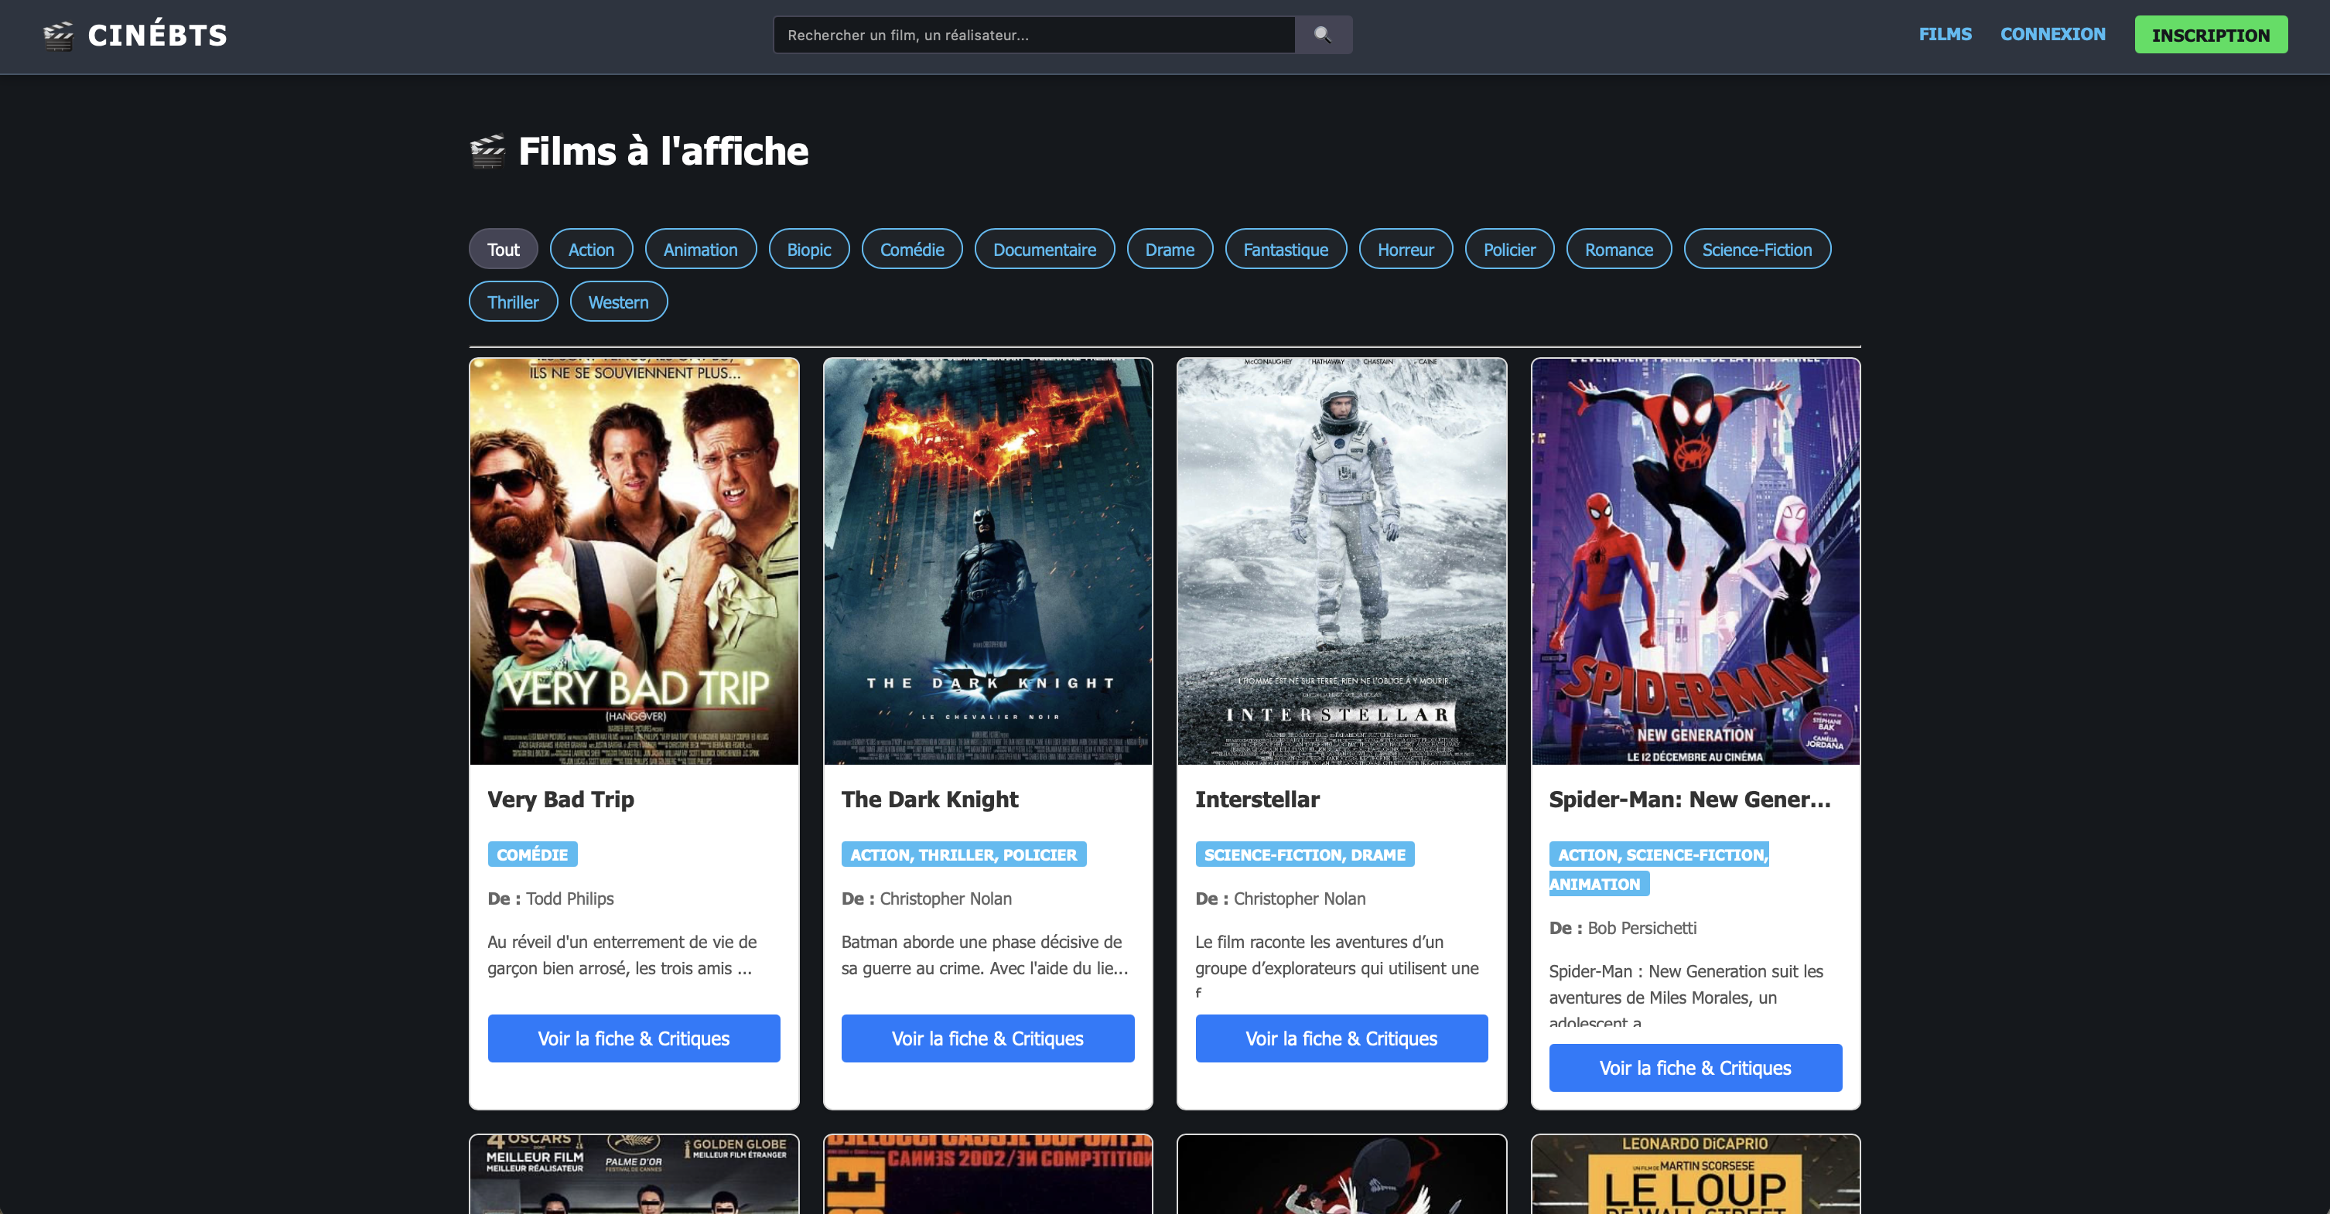Open Very Bad Trip fiche & critiques
2330x1214 pixels.
click(634, 1038)
